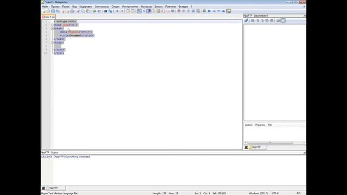Click the NppFTP Abort icon
The width and height of the screenshot is (347, 195).
(272, 21)
